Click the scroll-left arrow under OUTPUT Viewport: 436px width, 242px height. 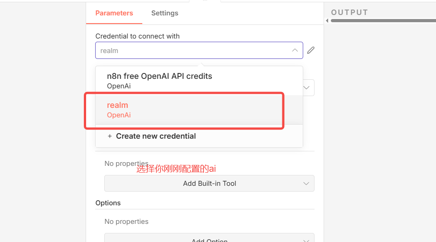pyautogui.click(x=327, y=20)
